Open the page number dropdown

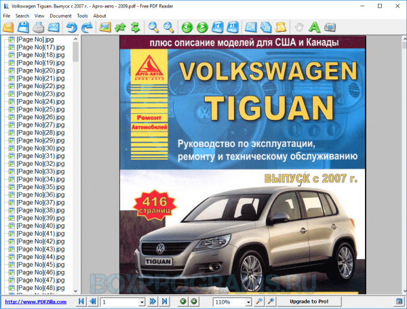(x=142, y=302)
